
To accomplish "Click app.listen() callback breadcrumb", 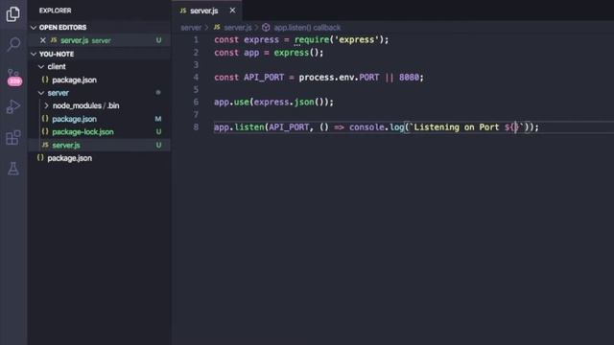I will [x=307, y=28].
